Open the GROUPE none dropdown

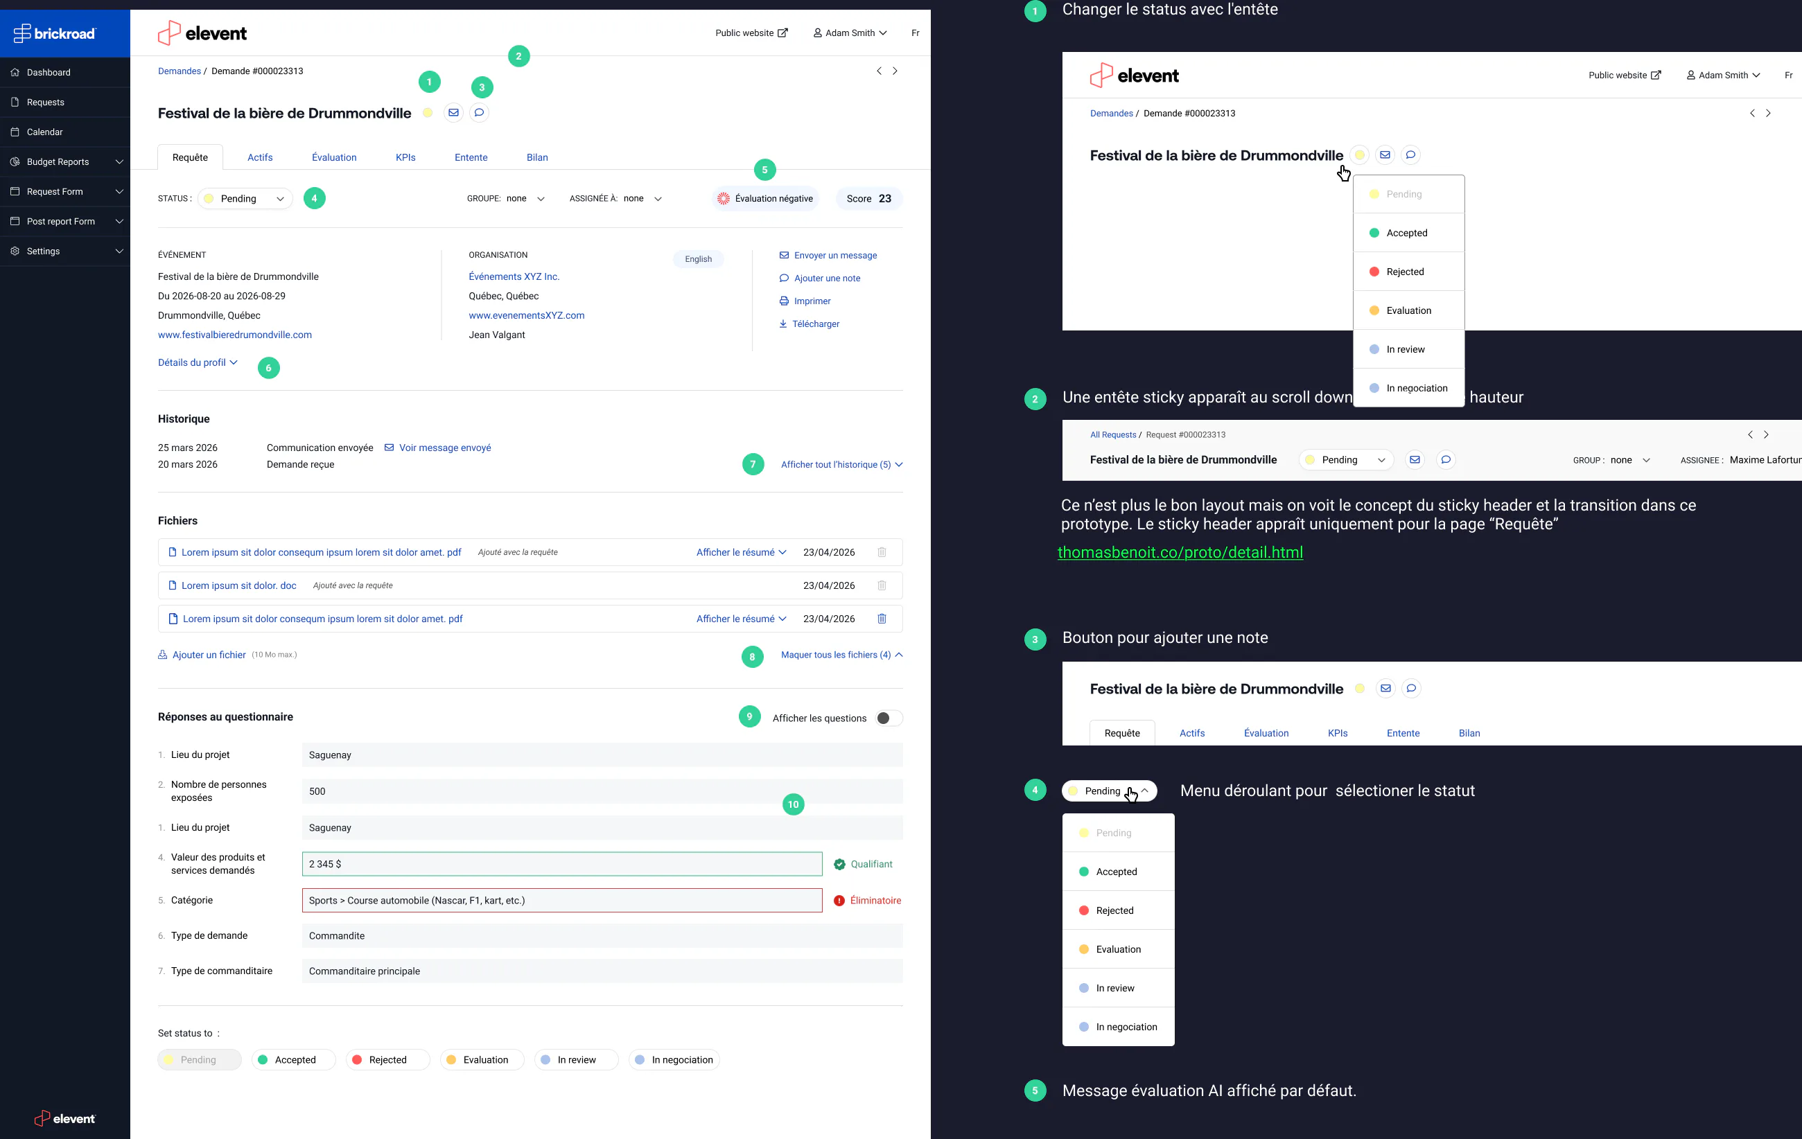point(525,199)
